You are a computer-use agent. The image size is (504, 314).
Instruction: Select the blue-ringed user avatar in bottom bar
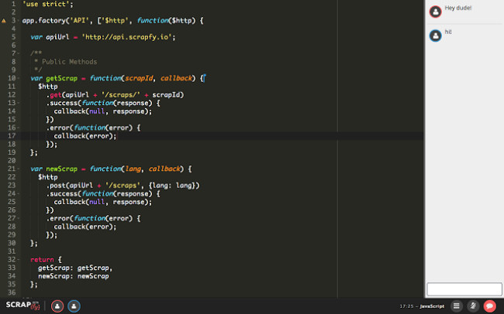pos(74,306)
